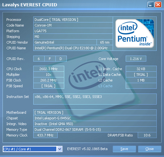Click the Memory Clock value '433.7 MHz'
164x157 pixels.
(45, 135)
